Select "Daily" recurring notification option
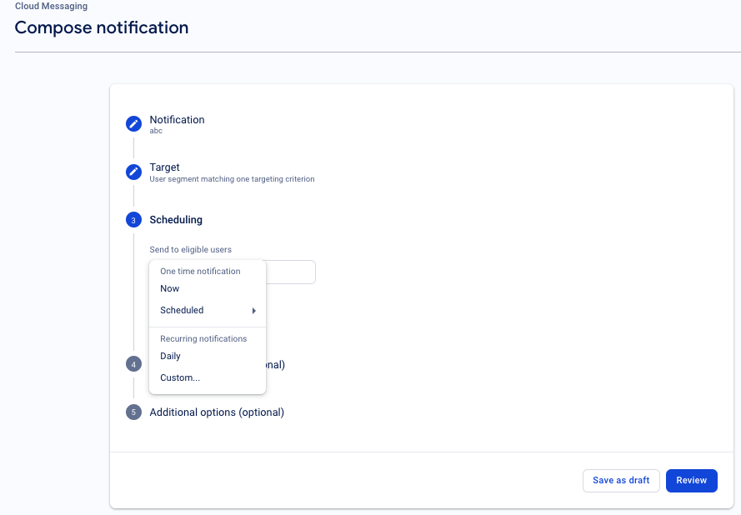The image size is (741, 515). (170, 356)
